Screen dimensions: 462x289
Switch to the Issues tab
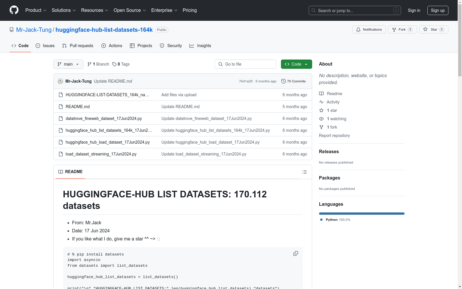(45, 46)
